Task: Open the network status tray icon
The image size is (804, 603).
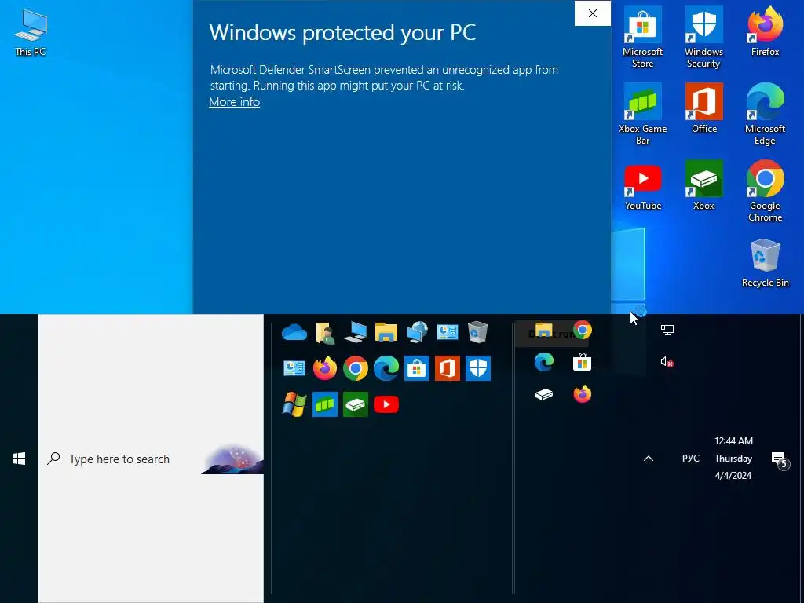Action: tap(667, 331)
